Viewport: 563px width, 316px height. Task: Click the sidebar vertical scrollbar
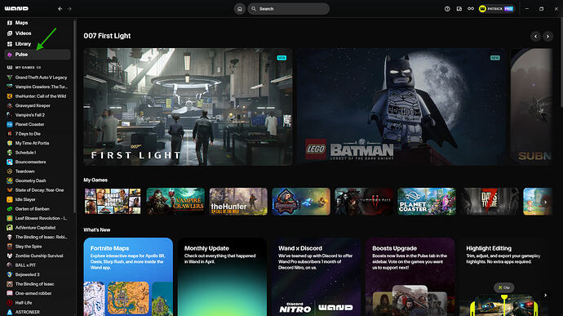click(x=75, y=116)
